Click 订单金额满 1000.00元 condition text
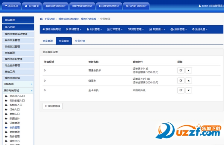The image size is (224, 145). pyautogui.click(x=145, y=72)
